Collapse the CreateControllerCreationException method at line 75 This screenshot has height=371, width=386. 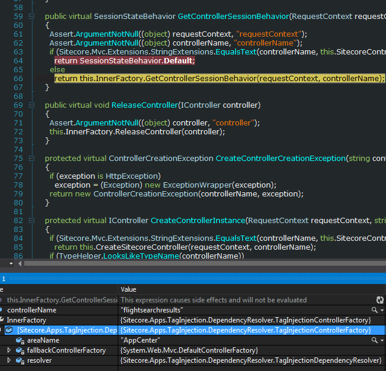(31, 159)
